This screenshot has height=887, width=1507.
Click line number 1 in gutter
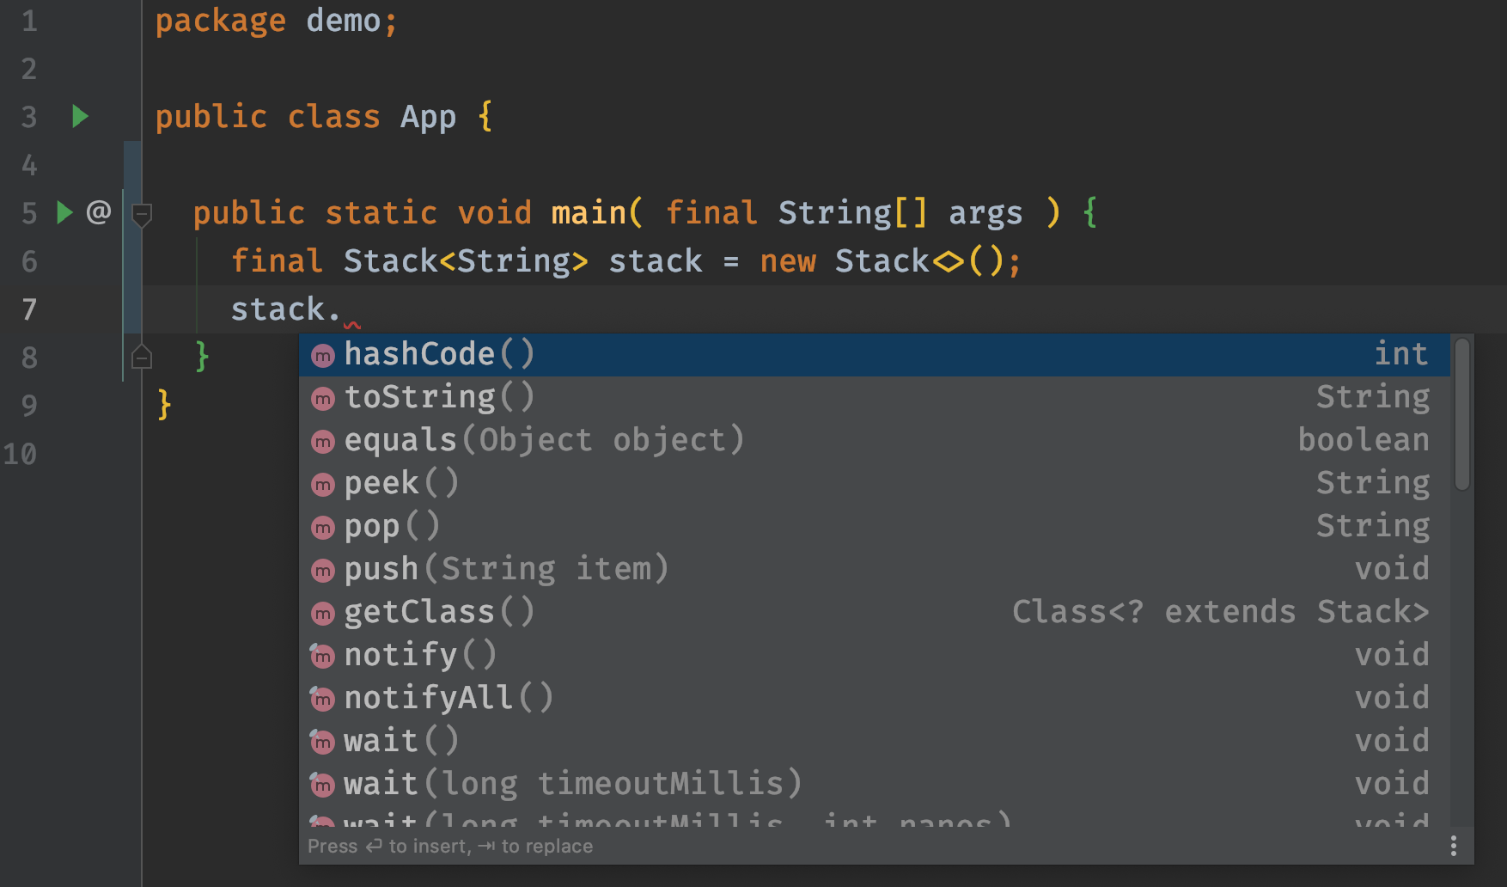point(29,21)
